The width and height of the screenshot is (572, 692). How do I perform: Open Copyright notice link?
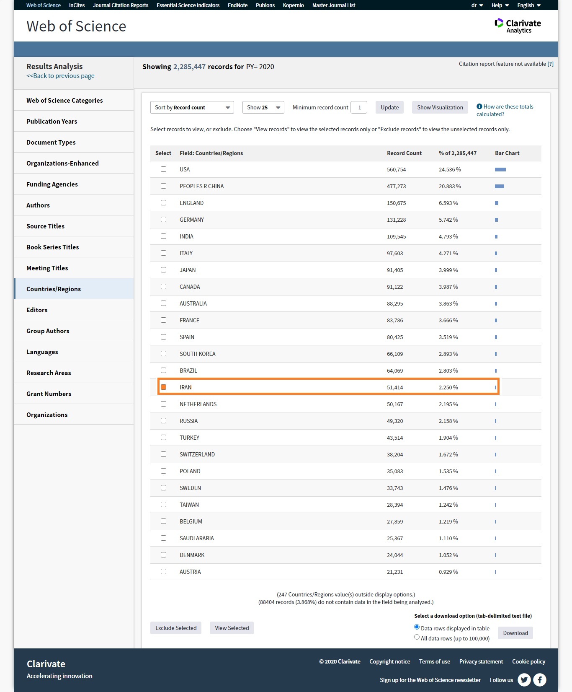(389, 661)
